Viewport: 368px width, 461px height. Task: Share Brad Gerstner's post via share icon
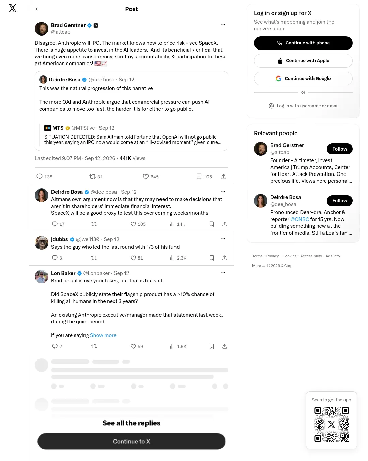224,177
